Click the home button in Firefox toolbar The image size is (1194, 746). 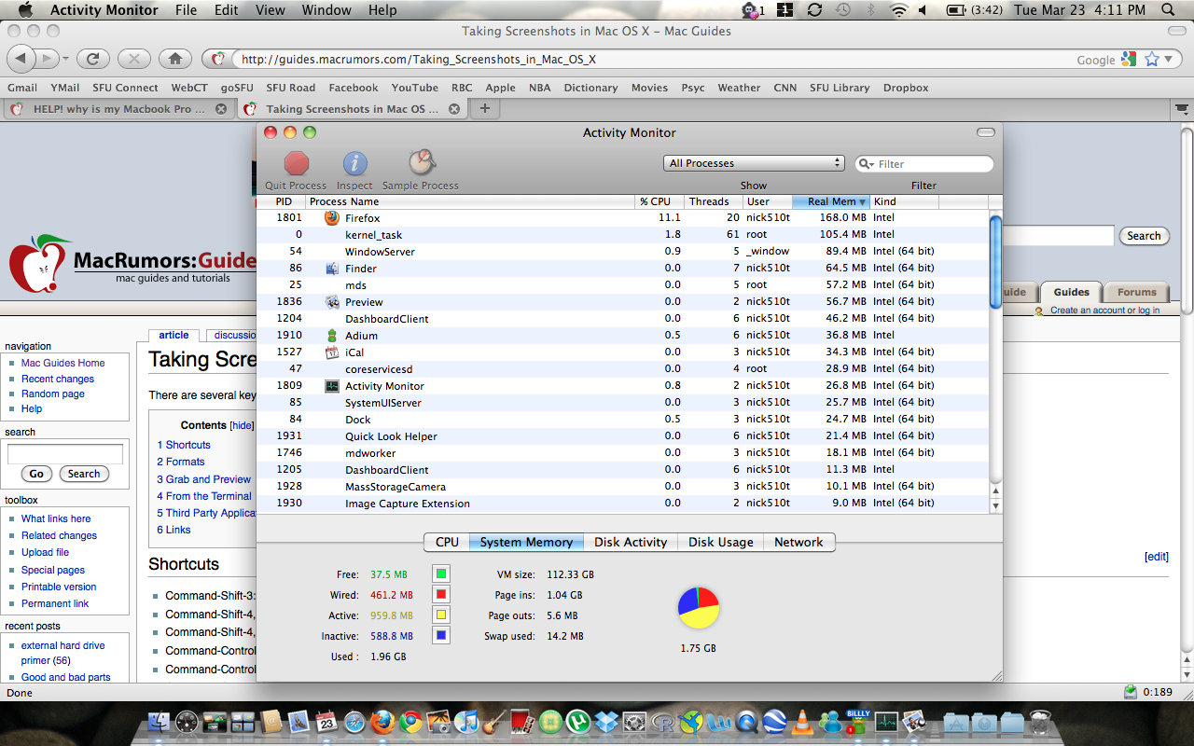pyautogui.click(x=174, y=59)
